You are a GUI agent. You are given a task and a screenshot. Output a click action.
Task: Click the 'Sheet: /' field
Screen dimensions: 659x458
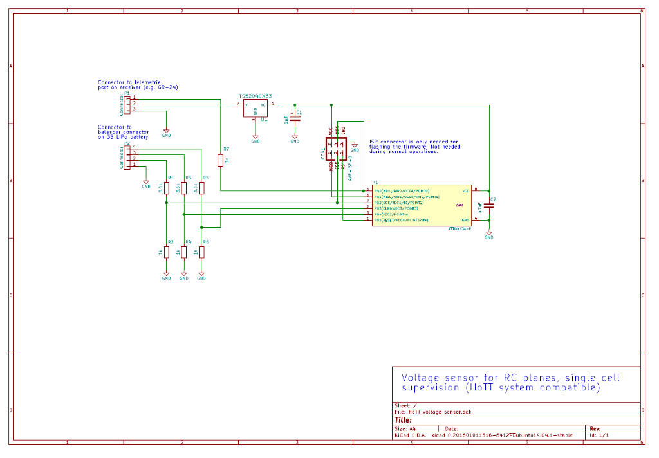point(406,405)
